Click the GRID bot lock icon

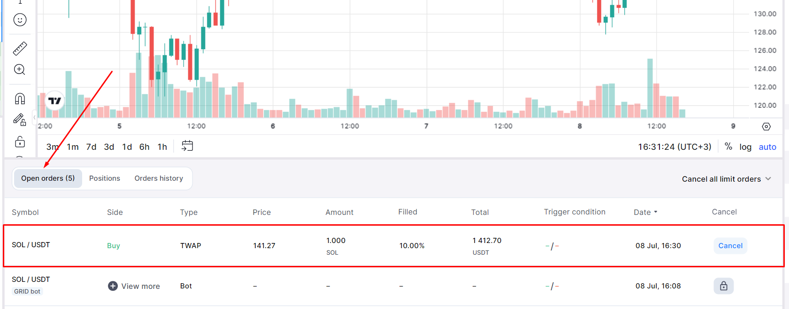(723, 286)
